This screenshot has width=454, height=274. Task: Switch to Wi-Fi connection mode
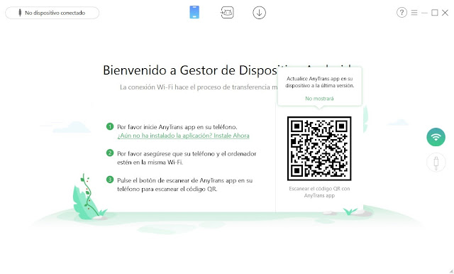coord(436,137)
